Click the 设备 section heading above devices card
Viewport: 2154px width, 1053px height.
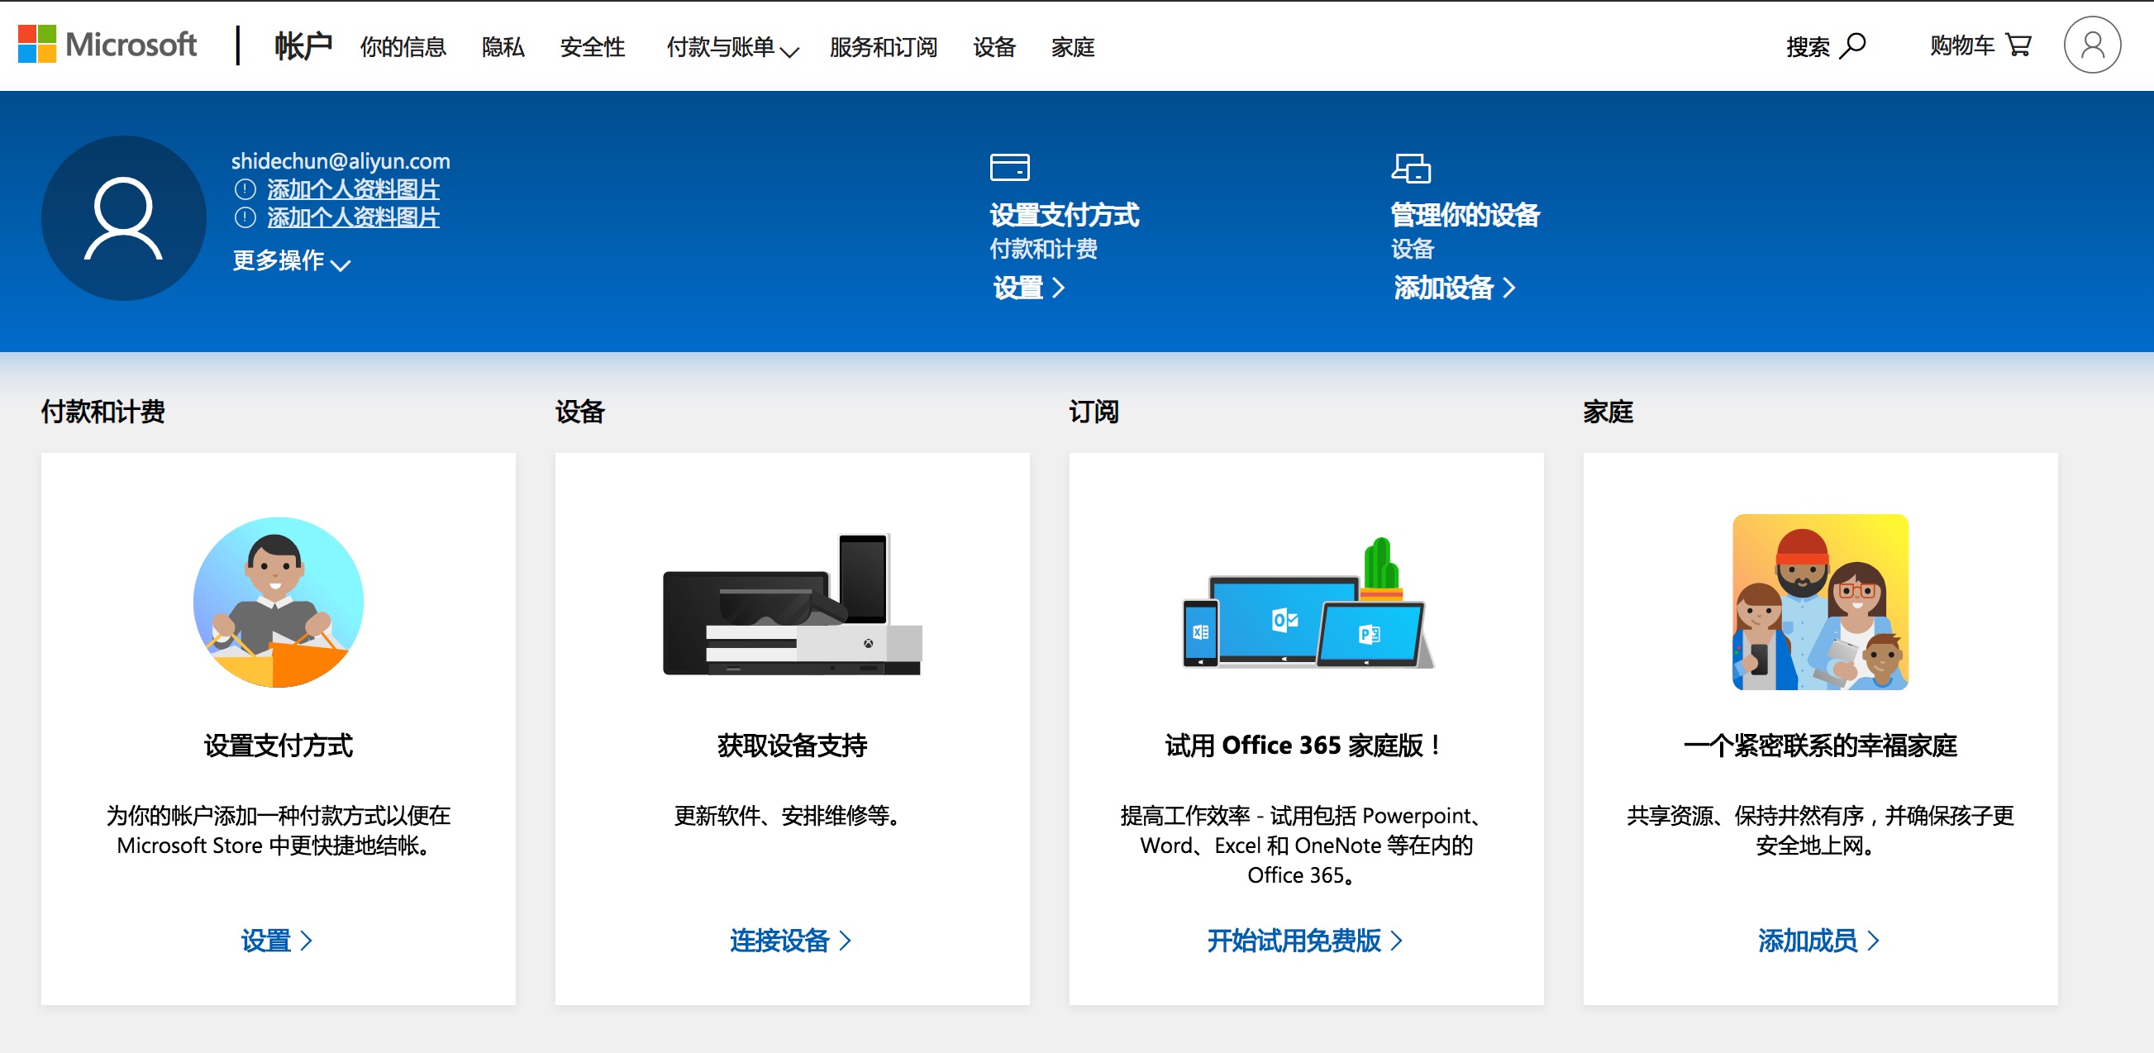click(x=579, y=412)
